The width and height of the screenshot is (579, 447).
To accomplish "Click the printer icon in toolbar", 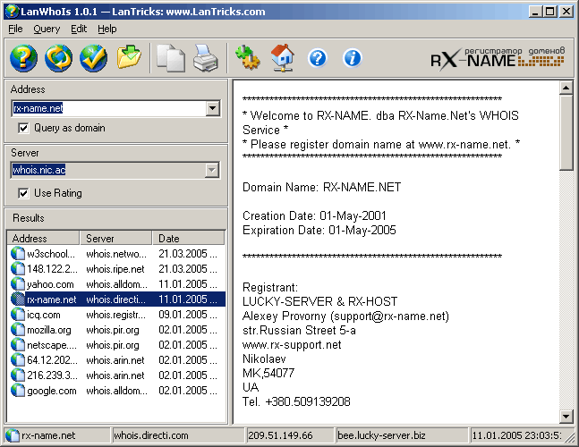I will [205, 58].
